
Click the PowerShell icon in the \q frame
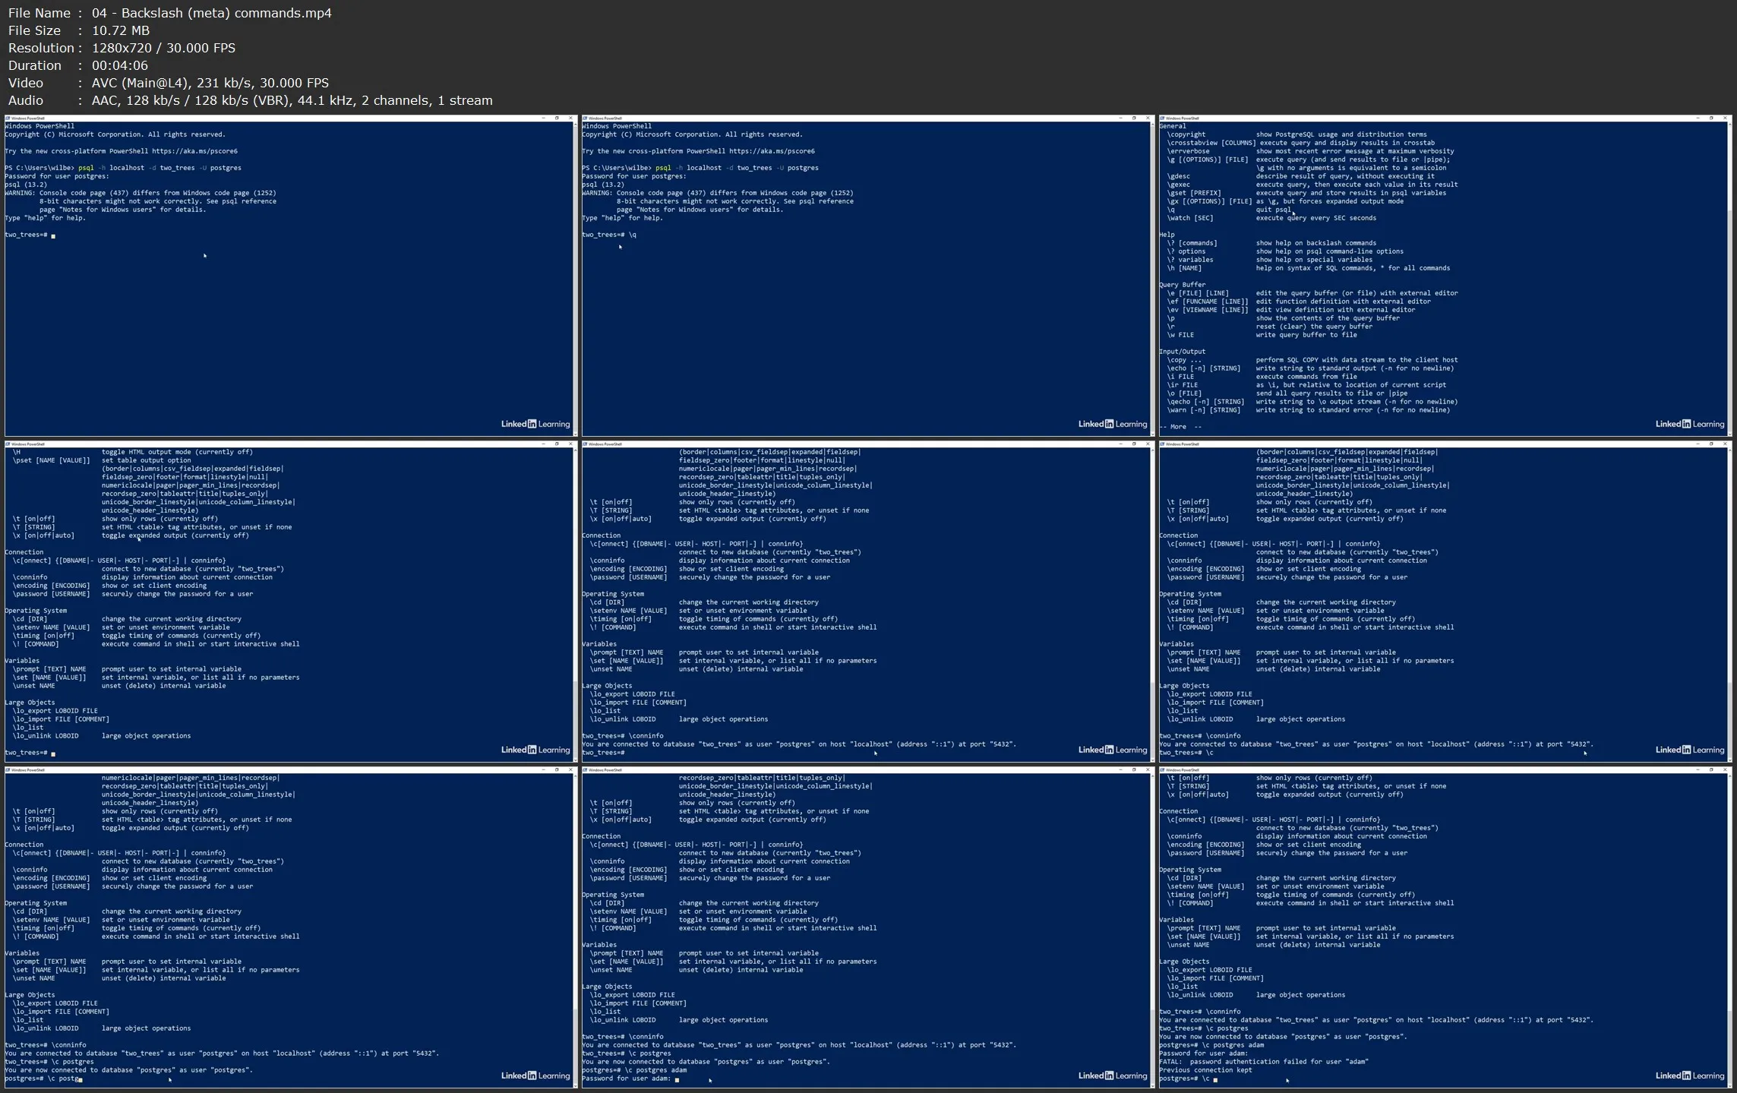586,118
